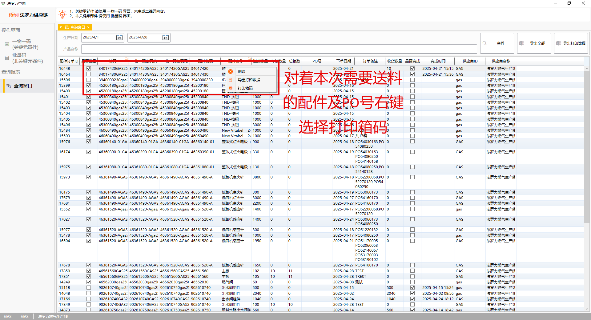This screenshot has width=591, height=320.
Task: Sort by PO号 column header
Action: (x=317, y=61)
